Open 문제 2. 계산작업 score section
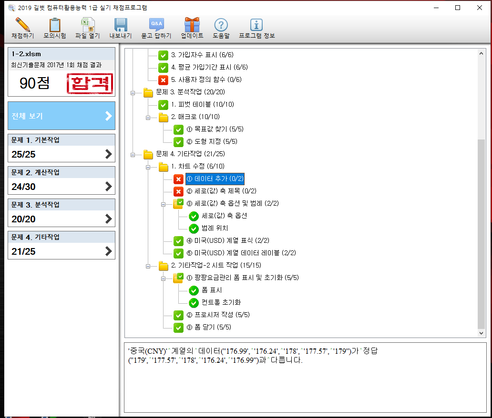492x418 pixels. [x=61, y=180]
